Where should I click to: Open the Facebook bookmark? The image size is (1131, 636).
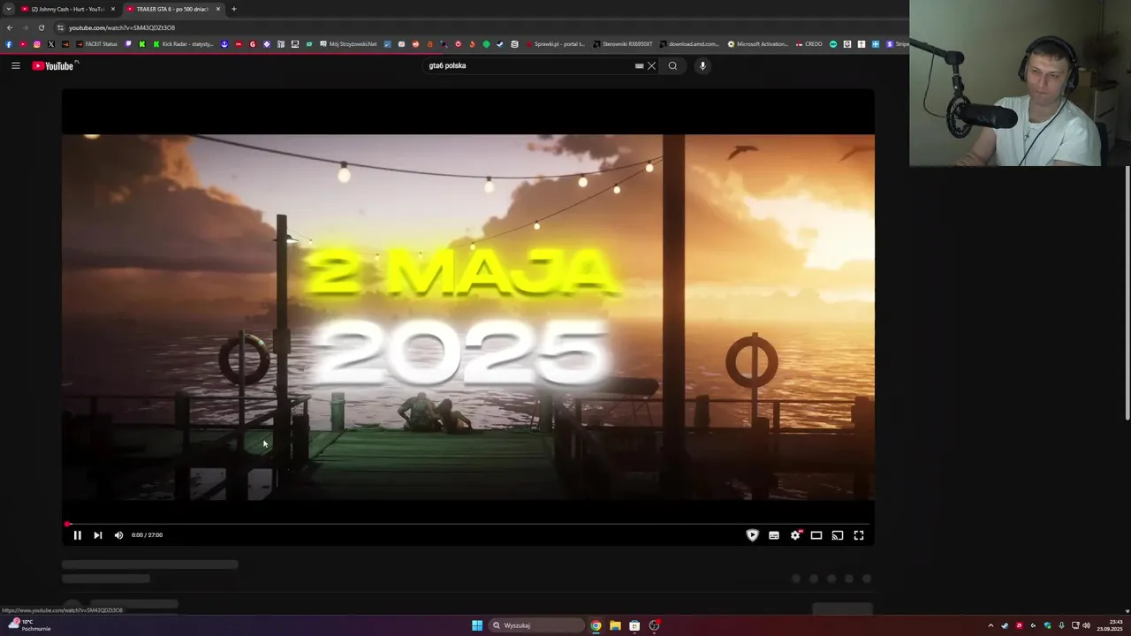[x=9, y=44]
